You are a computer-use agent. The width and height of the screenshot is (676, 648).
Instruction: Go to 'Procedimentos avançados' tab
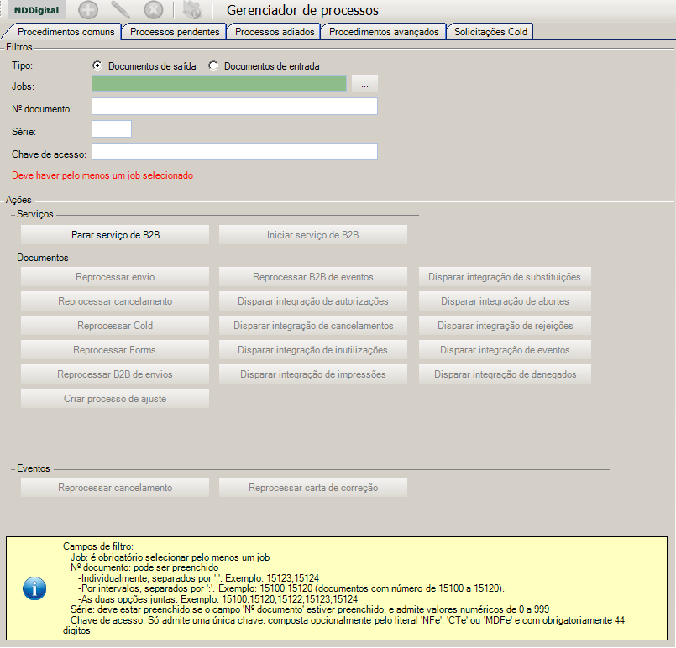click(384, 32)
